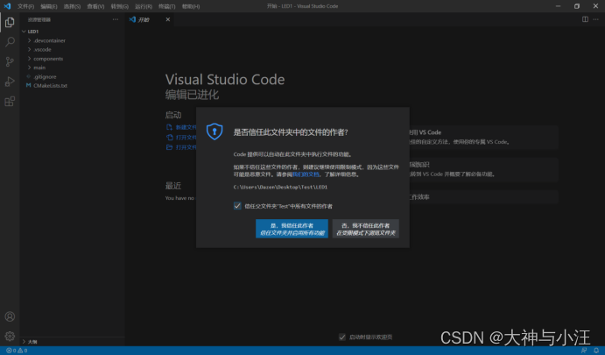Collapse the LED1 root folder
This screenshot has height=355, width=605.
[x=24, y=32]
